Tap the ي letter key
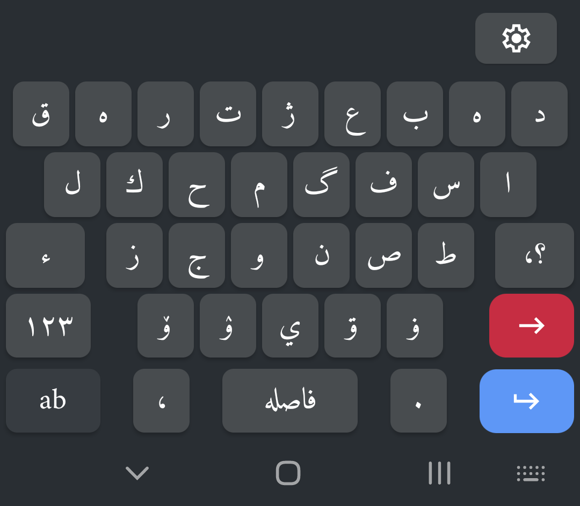580x506 pixels. (291, 325)
